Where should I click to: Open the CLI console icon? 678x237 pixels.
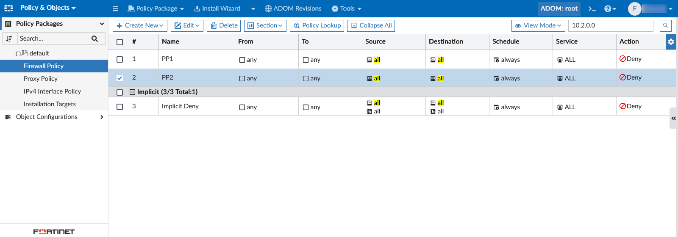pyautogui.click(x=592, y=8)
